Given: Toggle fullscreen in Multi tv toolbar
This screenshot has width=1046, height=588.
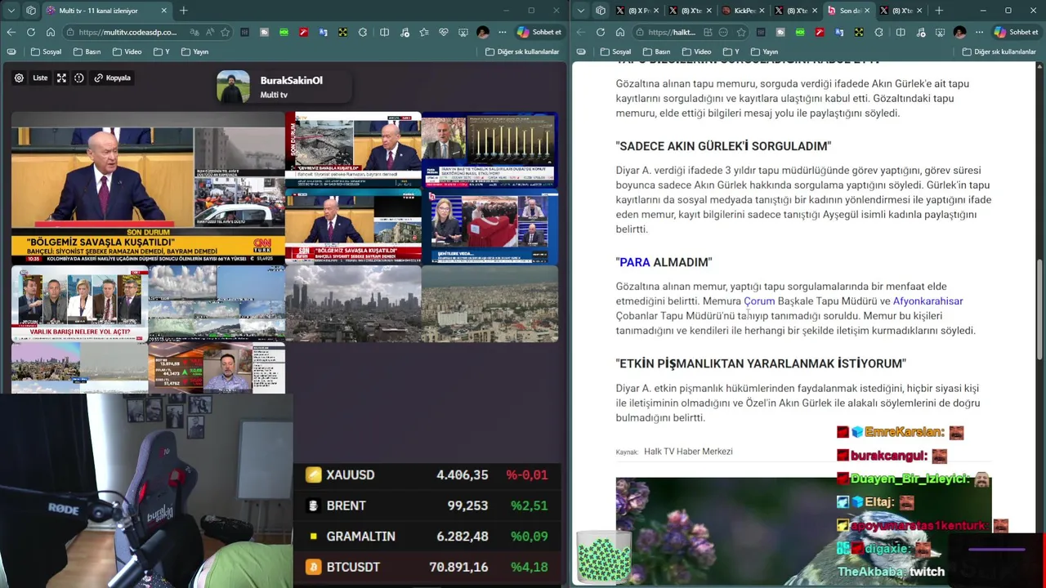Looking at the screenshot, I should 61,78.
